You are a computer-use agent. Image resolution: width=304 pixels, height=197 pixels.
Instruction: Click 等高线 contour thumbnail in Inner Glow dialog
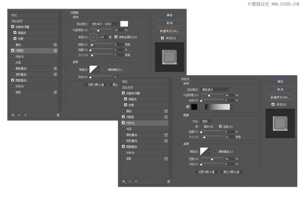[x=204, y=152]
